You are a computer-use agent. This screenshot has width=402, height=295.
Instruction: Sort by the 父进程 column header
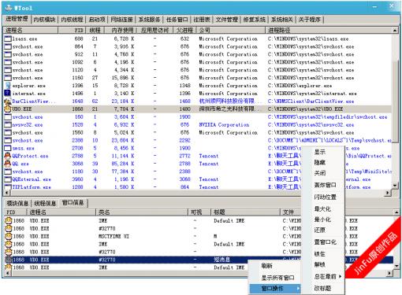(x=184, y=30)
